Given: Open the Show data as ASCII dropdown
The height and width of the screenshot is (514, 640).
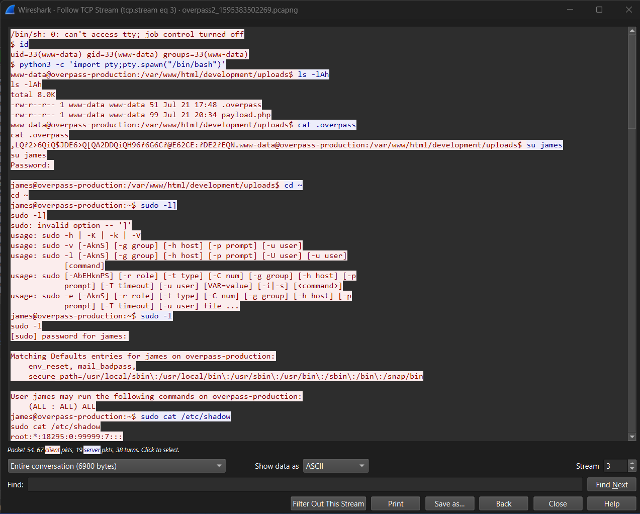Looking at the screenshot, I should [335, 466].
